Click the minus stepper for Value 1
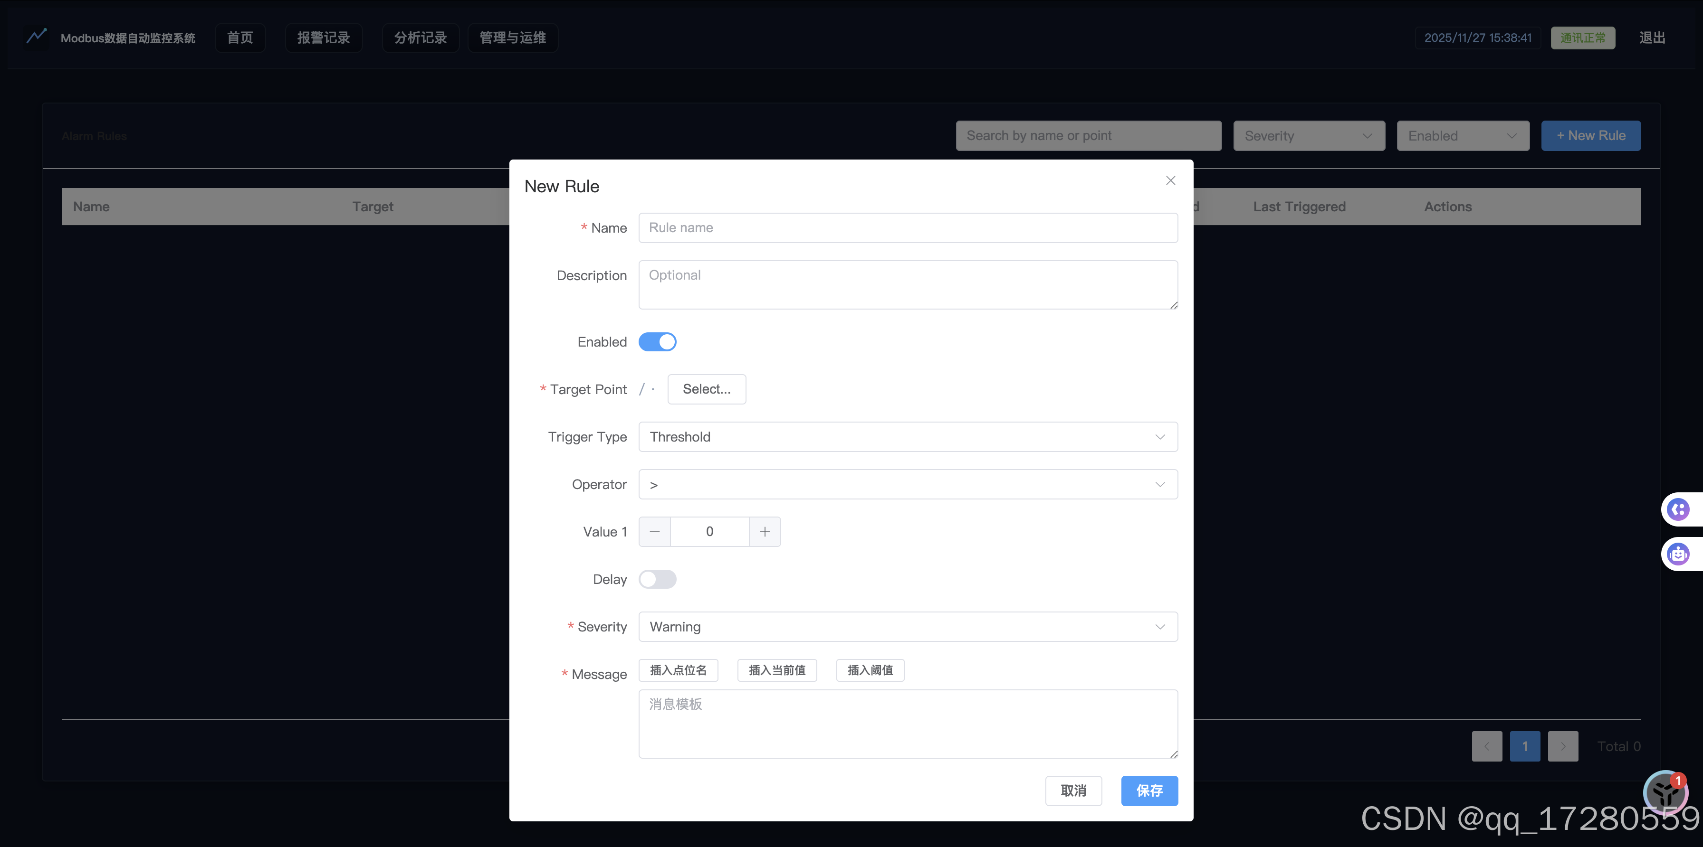The height and width of the screenshot is (847, 1703). [x=654, y=532]
